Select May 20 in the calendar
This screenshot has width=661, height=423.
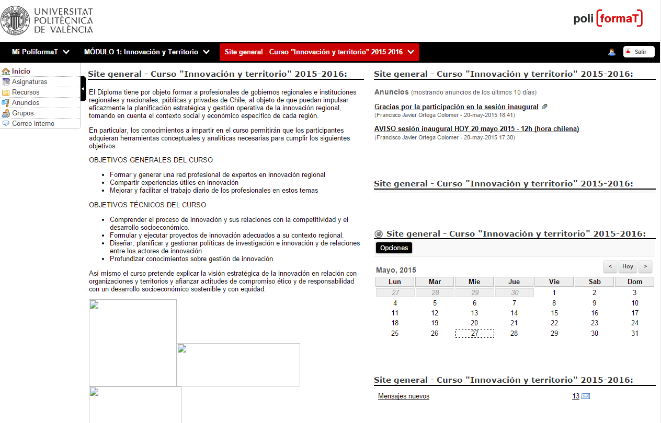[x=474, y=323]
